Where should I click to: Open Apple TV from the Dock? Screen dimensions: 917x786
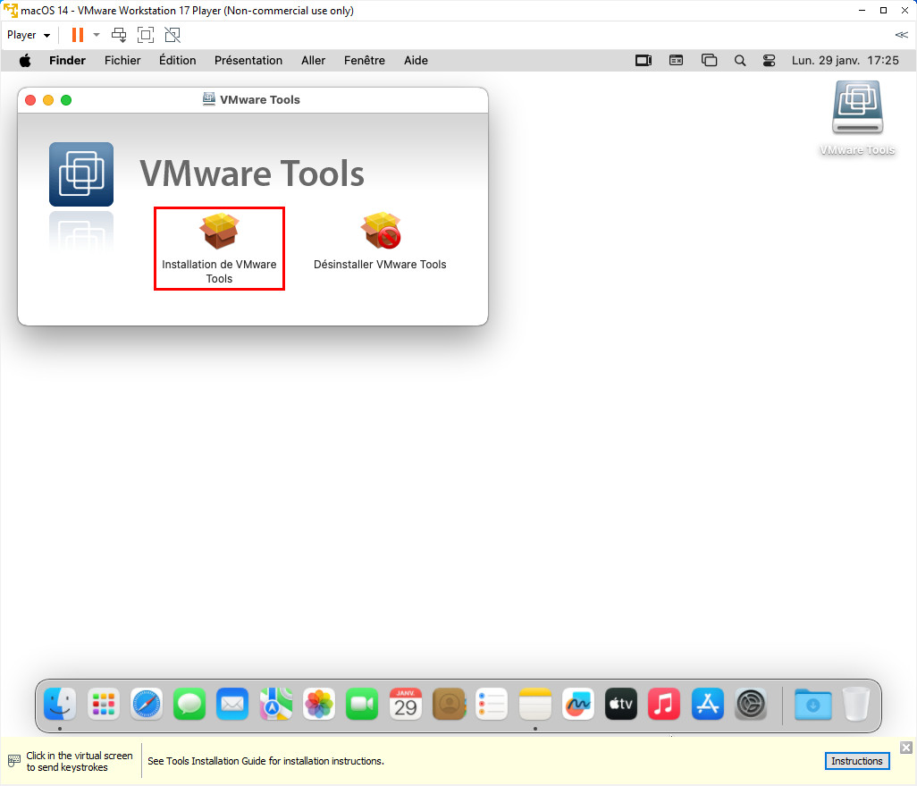[621, 704]
